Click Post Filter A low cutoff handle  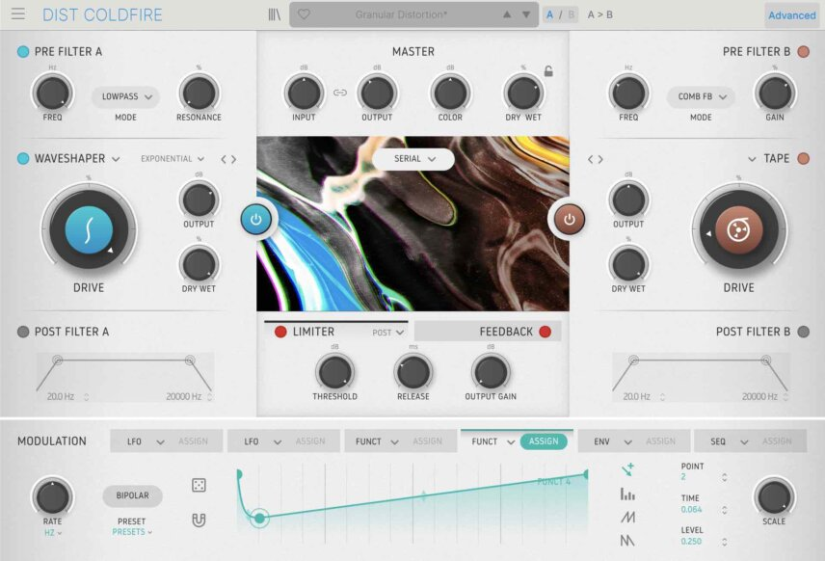(x=58, y=360)
